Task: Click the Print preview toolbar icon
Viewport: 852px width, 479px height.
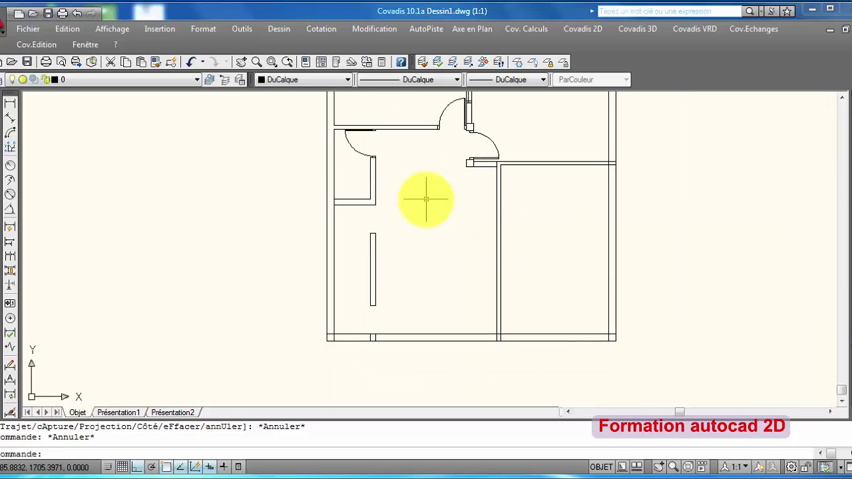Action: (x=61, y=62)
